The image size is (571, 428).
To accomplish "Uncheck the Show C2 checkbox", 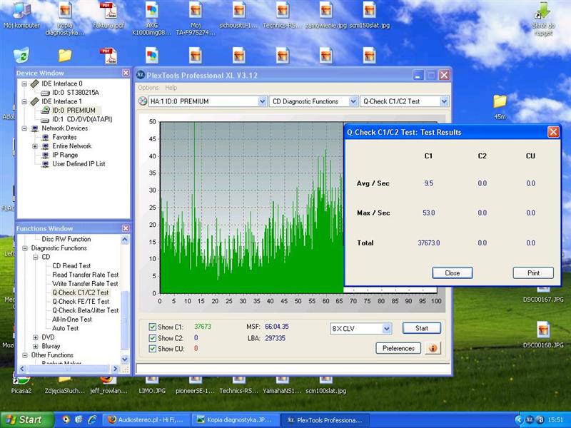I will click(x=153, y=338).
